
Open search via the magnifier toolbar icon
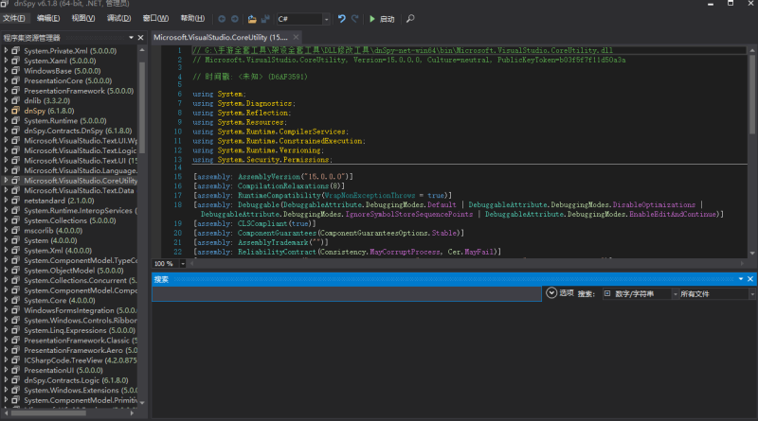click(x=410, y=19)
